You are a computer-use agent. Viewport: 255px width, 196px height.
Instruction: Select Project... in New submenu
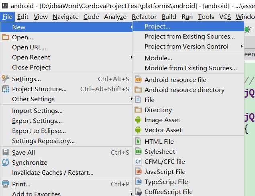(x=189, y=27)
